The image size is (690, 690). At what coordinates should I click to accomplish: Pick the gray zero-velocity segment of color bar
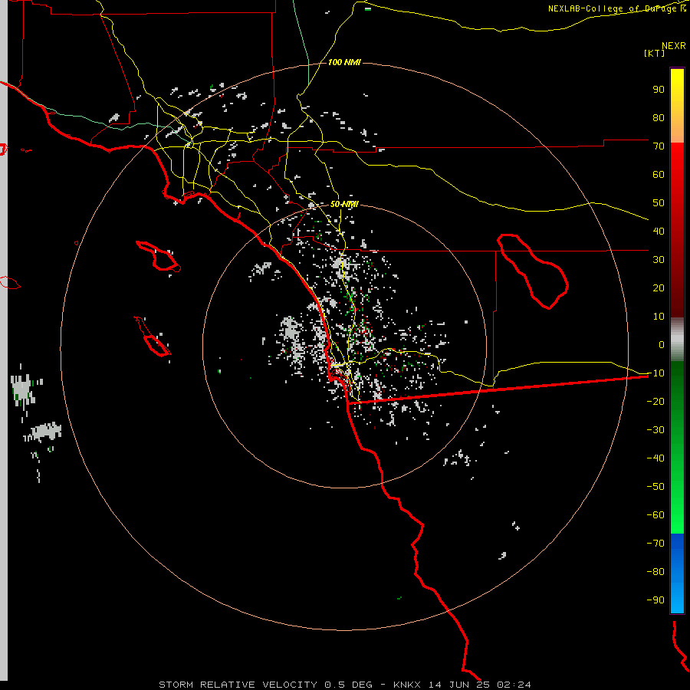pyautogui.click(x=677, y=340)
